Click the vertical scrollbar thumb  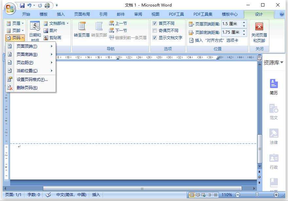[x=260, y=149]
